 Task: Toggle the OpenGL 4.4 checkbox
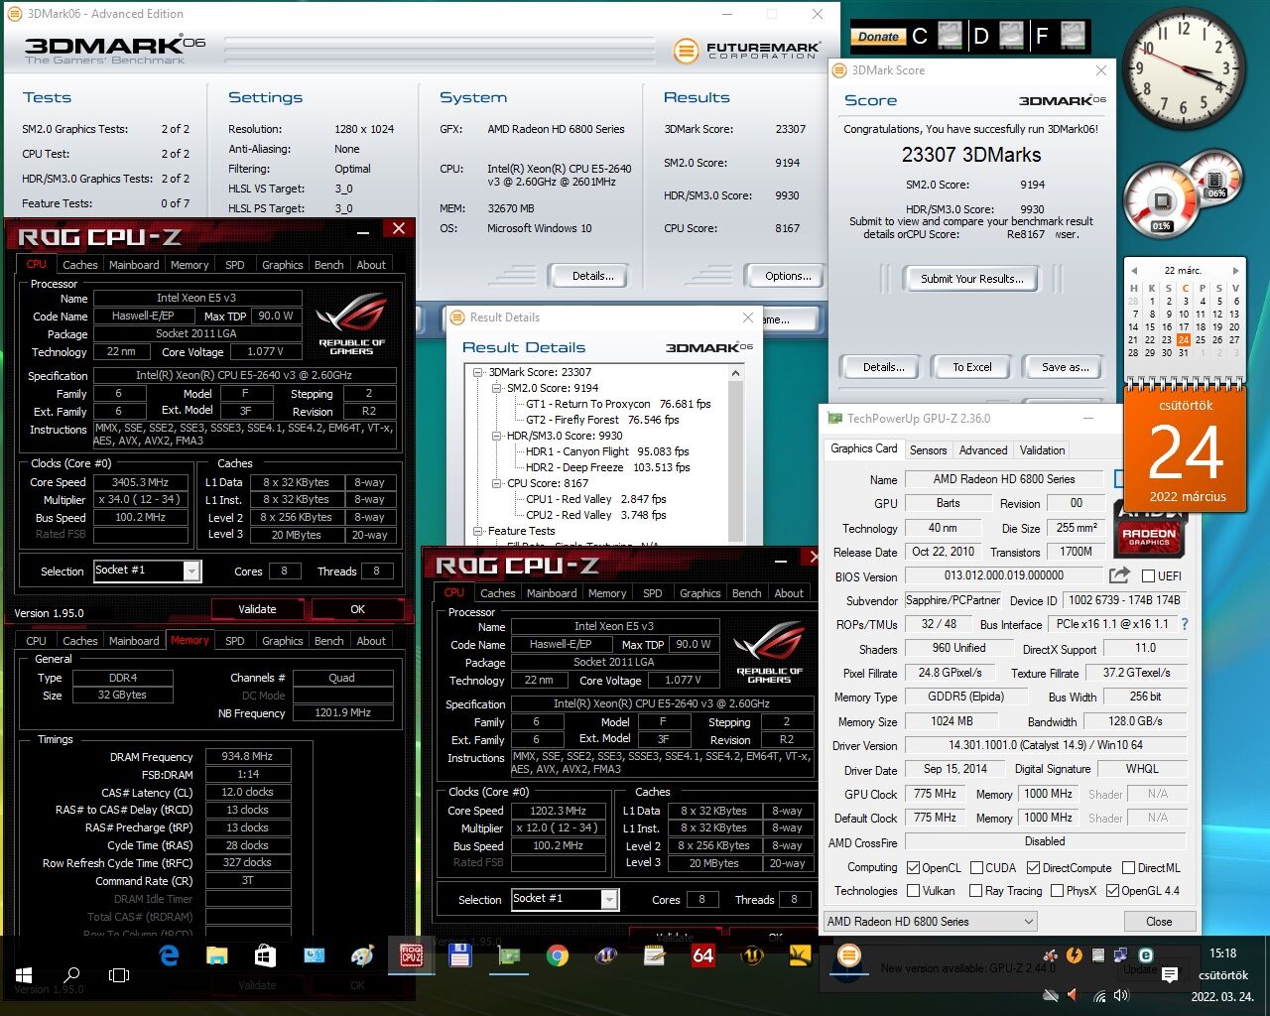1112,891
